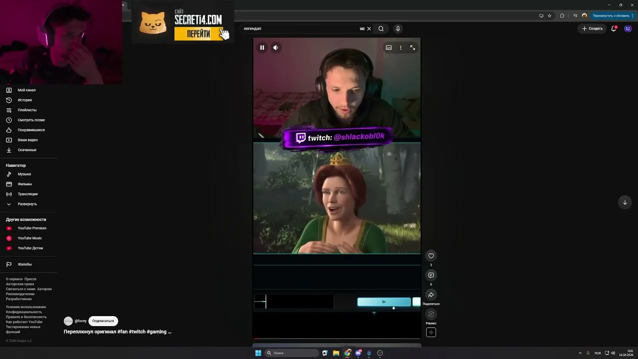Viewport: 638px width, 359px height.
Task: Start voice search with the microphone
Action: [398, 29]
